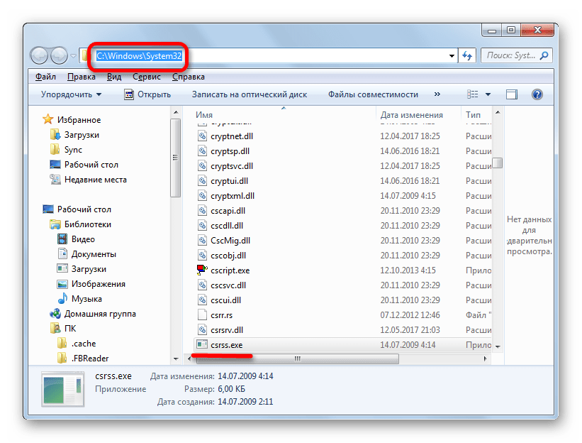Viewport: 582px width, 443px height.
Task: Open help with the question mark icon
Action: tap(537, 94)
